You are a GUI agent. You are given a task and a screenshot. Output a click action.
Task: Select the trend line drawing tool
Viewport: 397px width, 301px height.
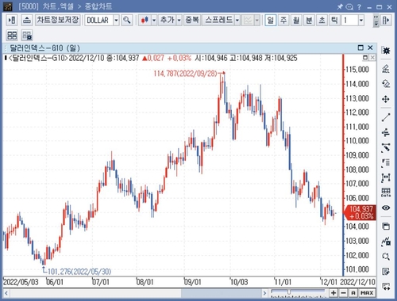pos(386,117)
